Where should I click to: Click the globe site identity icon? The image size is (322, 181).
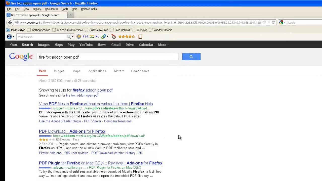coord(17,22)
